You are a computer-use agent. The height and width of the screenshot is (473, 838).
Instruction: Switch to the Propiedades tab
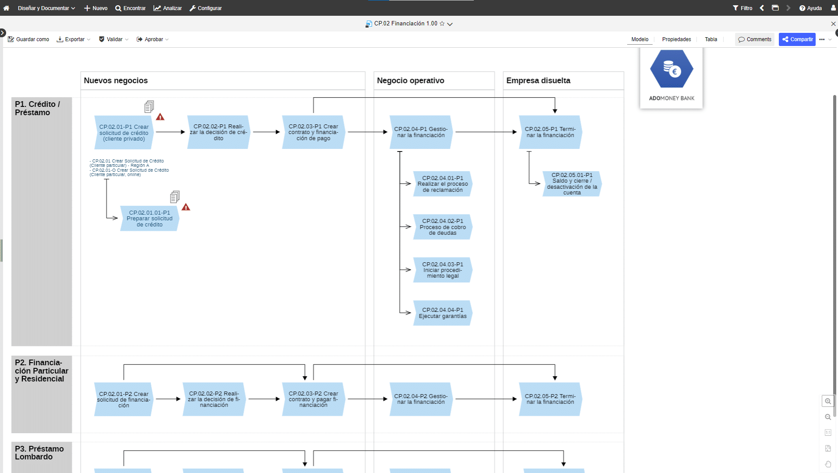click(x=676, y=39)
